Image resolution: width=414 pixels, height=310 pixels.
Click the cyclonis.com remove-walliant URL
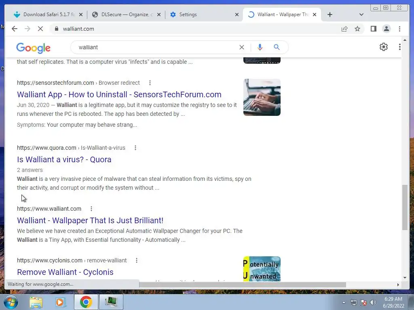click(x=72, y=260)
